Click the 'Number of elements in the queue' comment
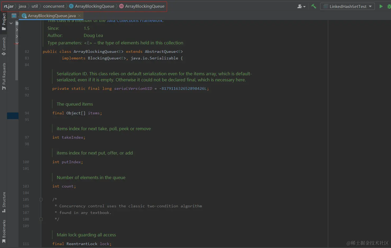 [91, 177]
